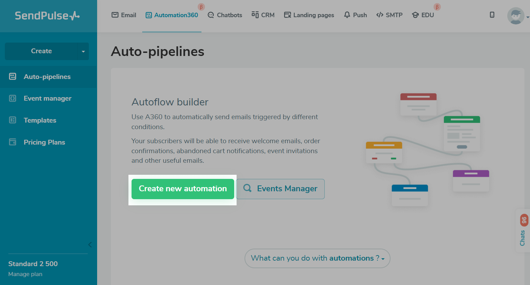Click the magnifier icon in Events Manager
This screenshot has height=285, width=530.
[x=247, y=188]
